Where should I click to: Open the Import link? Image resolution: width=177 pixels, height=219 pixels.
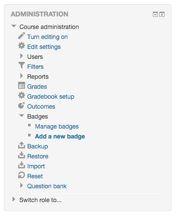coord(36,166)
